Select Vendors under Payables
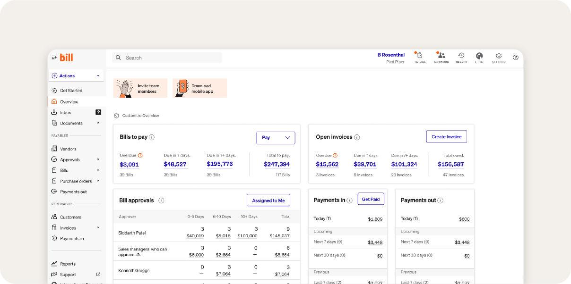 coord(67,148)
